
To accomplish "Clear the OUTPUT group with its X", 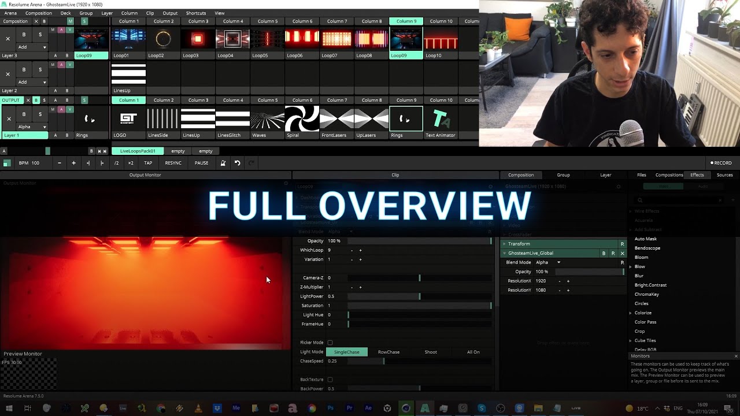I will coord(28,100).
